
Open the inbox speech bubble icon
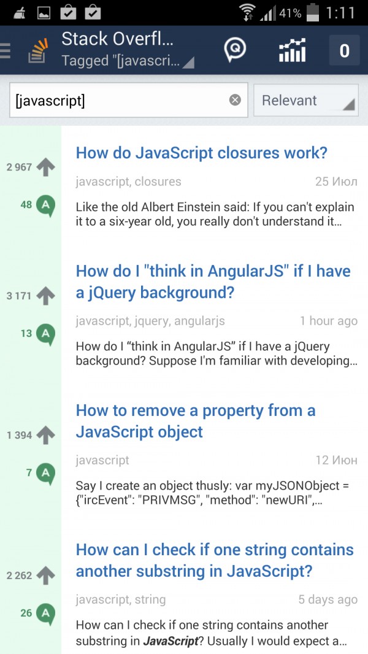[234, 50]
